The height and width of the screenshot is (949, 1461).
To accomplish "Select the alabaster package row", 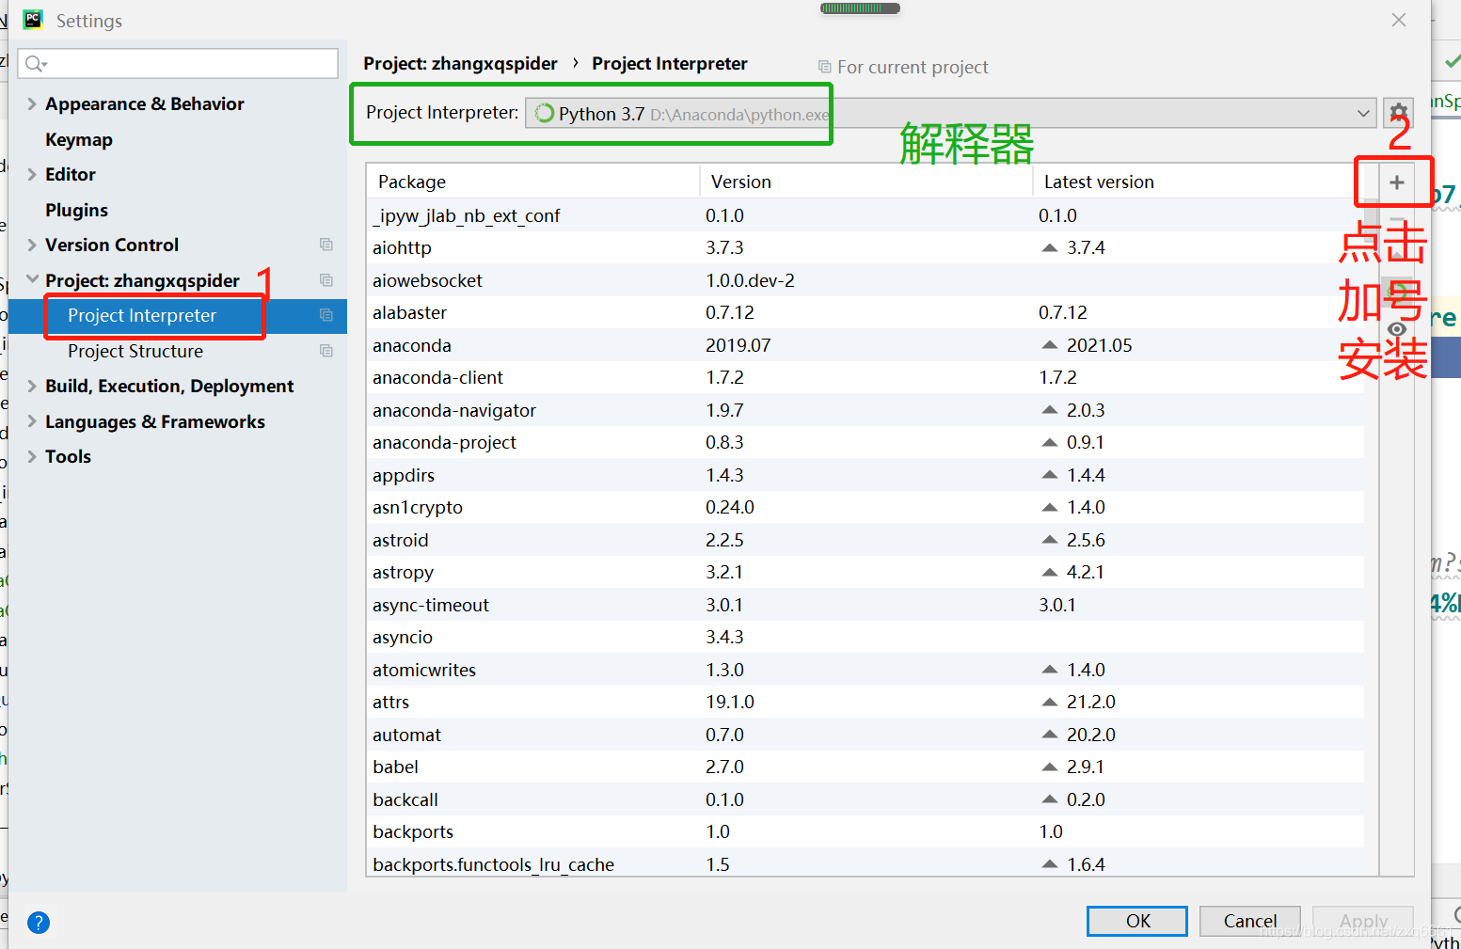I will [x=865, y=312].
